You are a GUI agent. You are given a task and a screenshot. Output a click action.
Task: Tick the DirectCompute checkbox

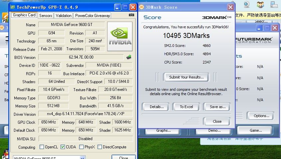click(x=100, y=147)
